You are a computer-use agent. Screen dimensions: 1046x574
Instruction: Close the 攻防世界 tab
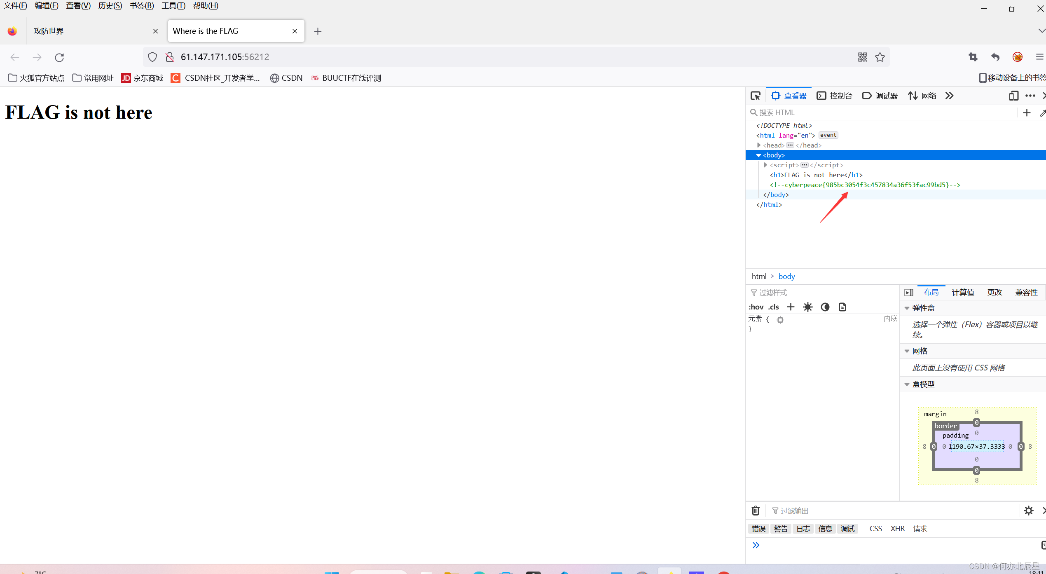[155, 31]
